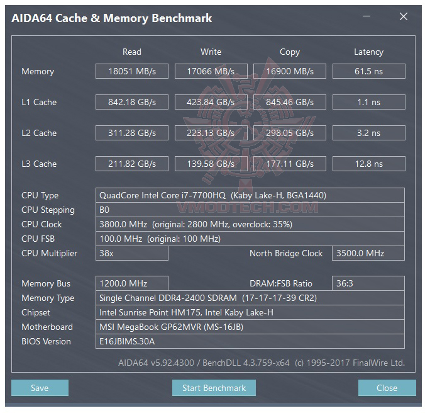Select L3 Cache Write 139.58 GB/s
The width and height of the screenshot is (430, 413).
point(211,164)
